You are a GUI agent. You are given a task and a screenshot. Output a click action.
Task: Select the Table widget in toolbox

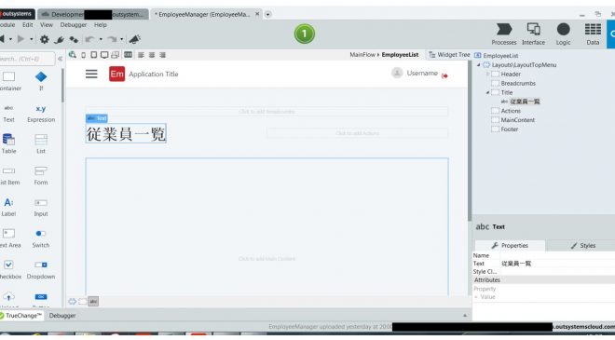(8, 143)
